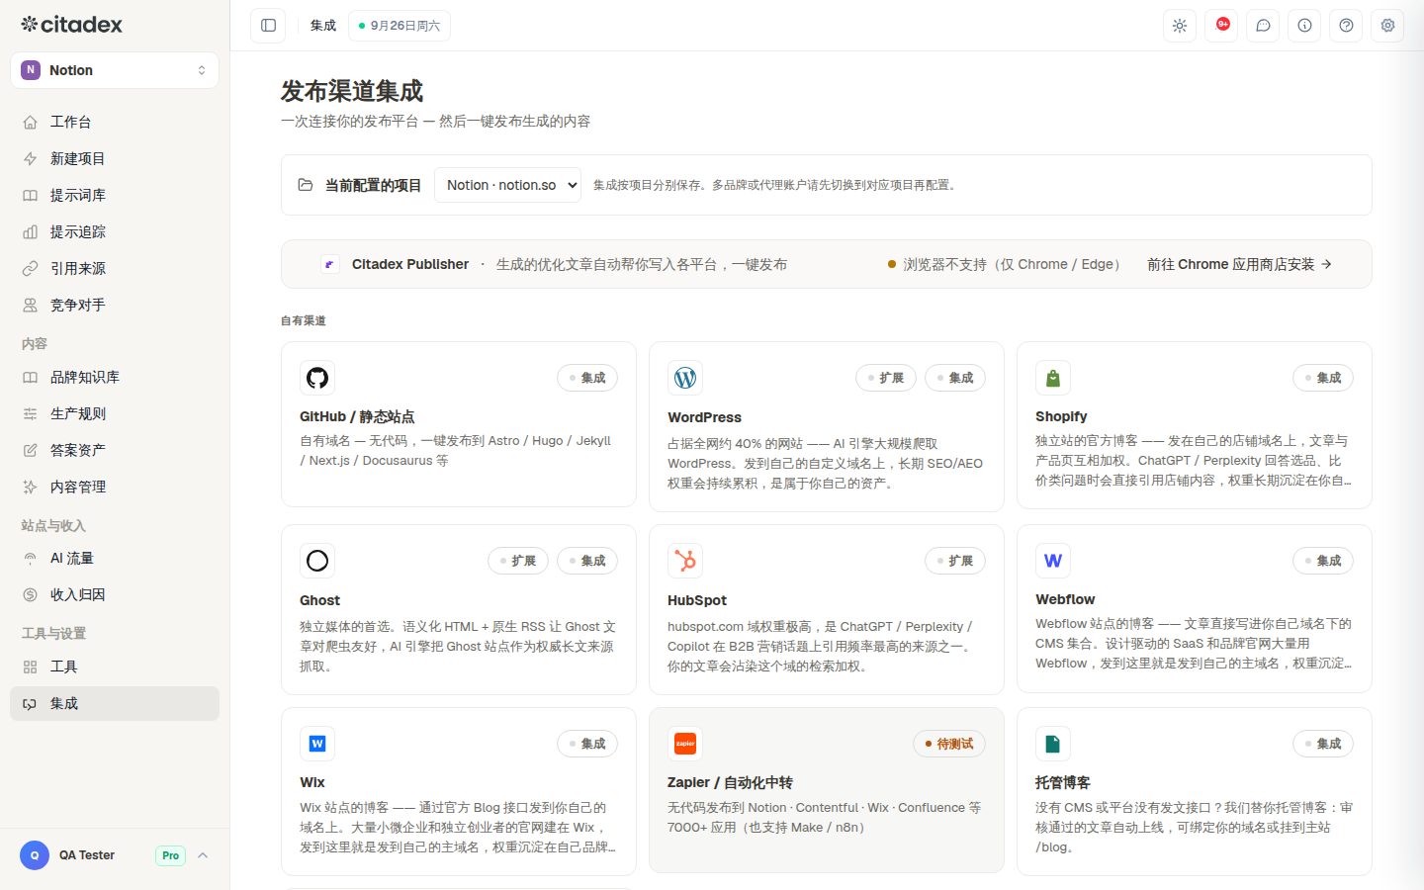Image resolution: width=1424 pixels, height=890 pixels.
Task: Open the Notion · notion.so project dropdown
Action: point(507,185)
